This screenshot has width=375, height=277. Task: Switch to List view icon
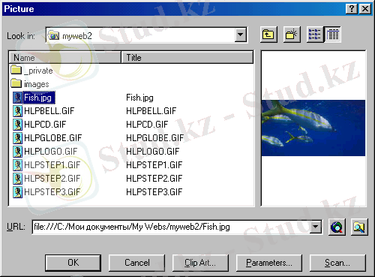315,35
